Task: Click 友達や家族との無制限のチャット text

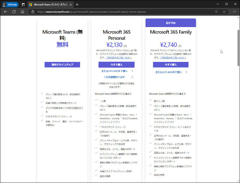Action: 61,103
